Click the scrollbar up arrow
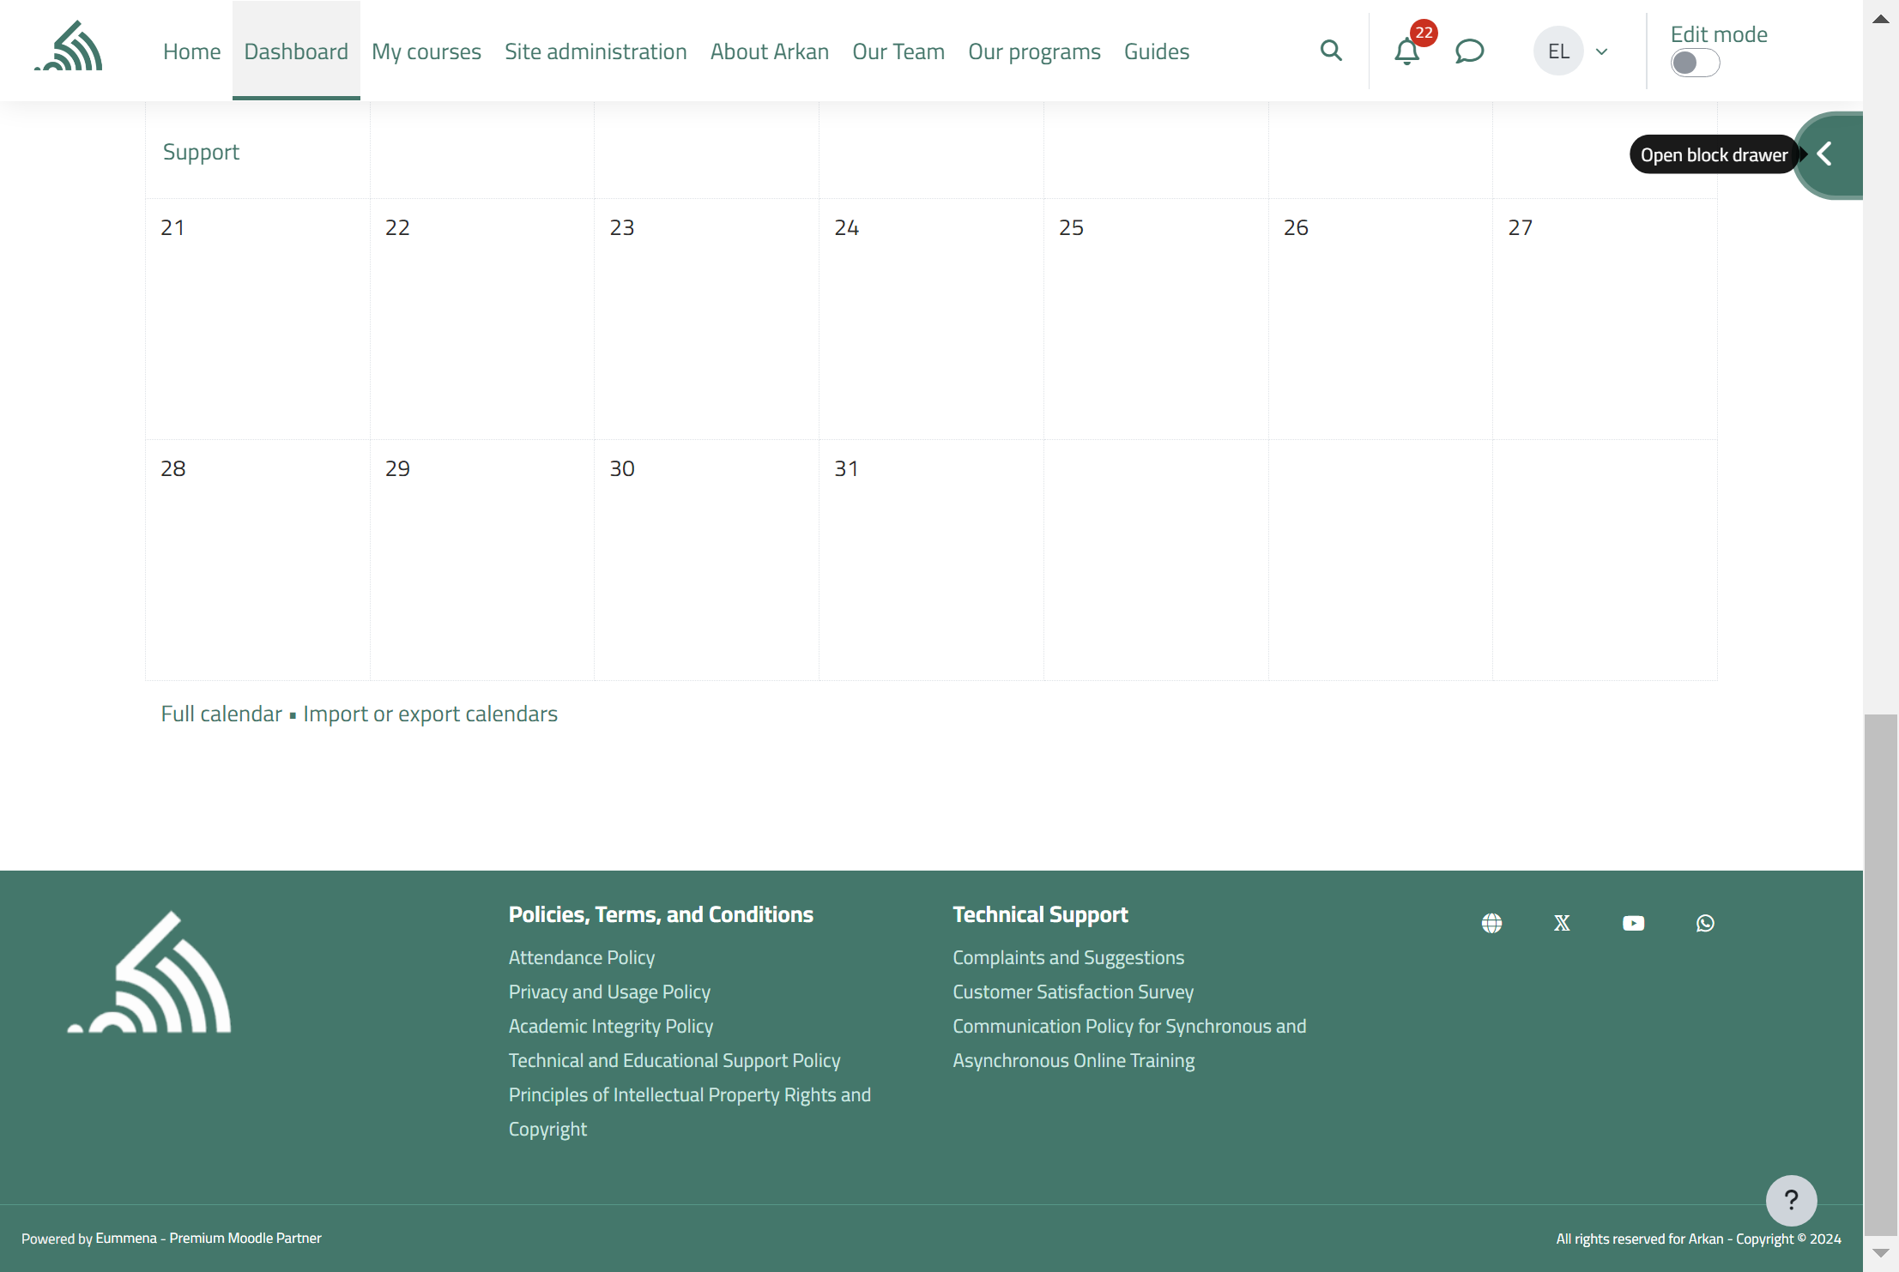1899x1272 pixels. (1881, 19)
